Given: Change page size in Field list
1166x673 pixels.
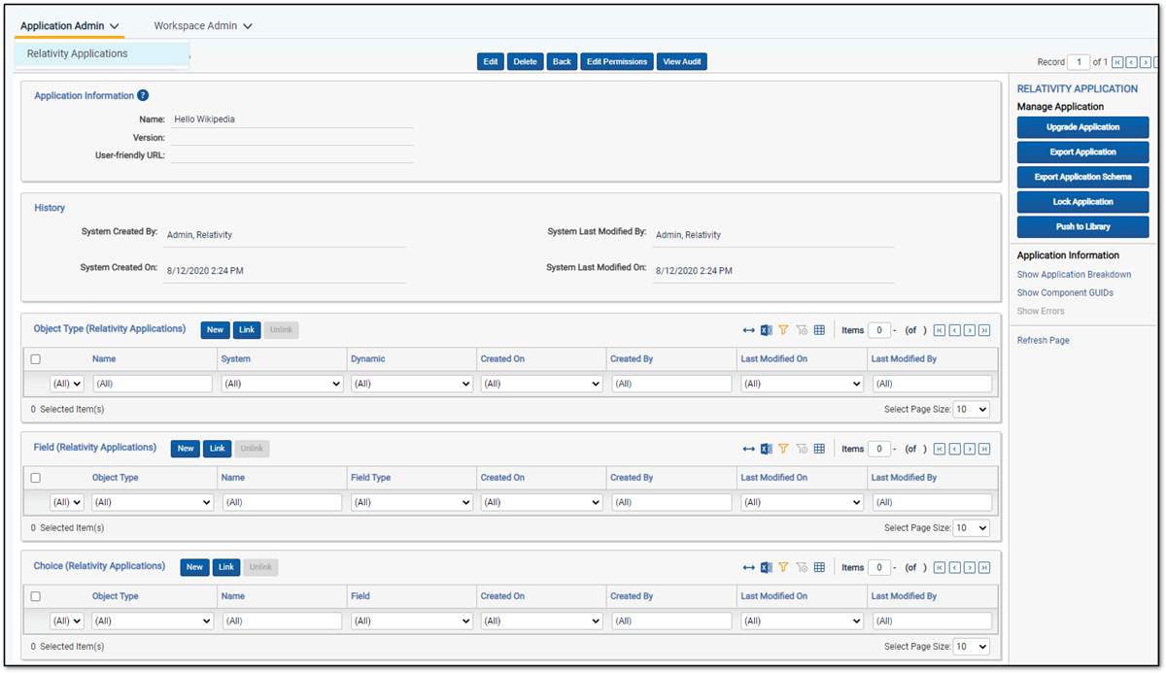Looking at the screenshot, I should click(x=972, y=528).
